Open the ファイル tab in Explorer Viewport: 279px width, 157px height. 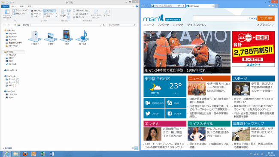pyautogui.click(x=5, y=6)
